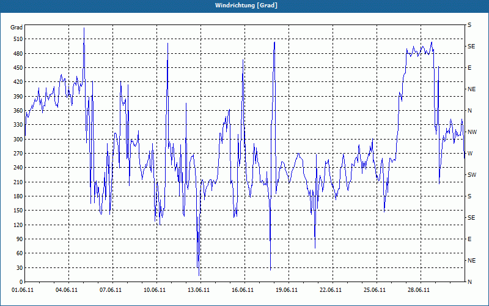489x306 pixels.
Task: Click the date label 22.06.11
Action: click(330, 290)
